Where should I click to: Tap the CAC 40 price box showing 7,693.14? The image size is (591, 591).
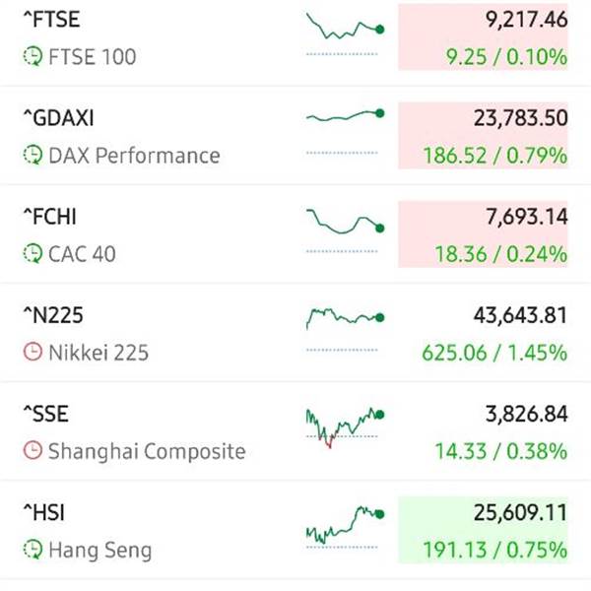[x=483, y=234]
